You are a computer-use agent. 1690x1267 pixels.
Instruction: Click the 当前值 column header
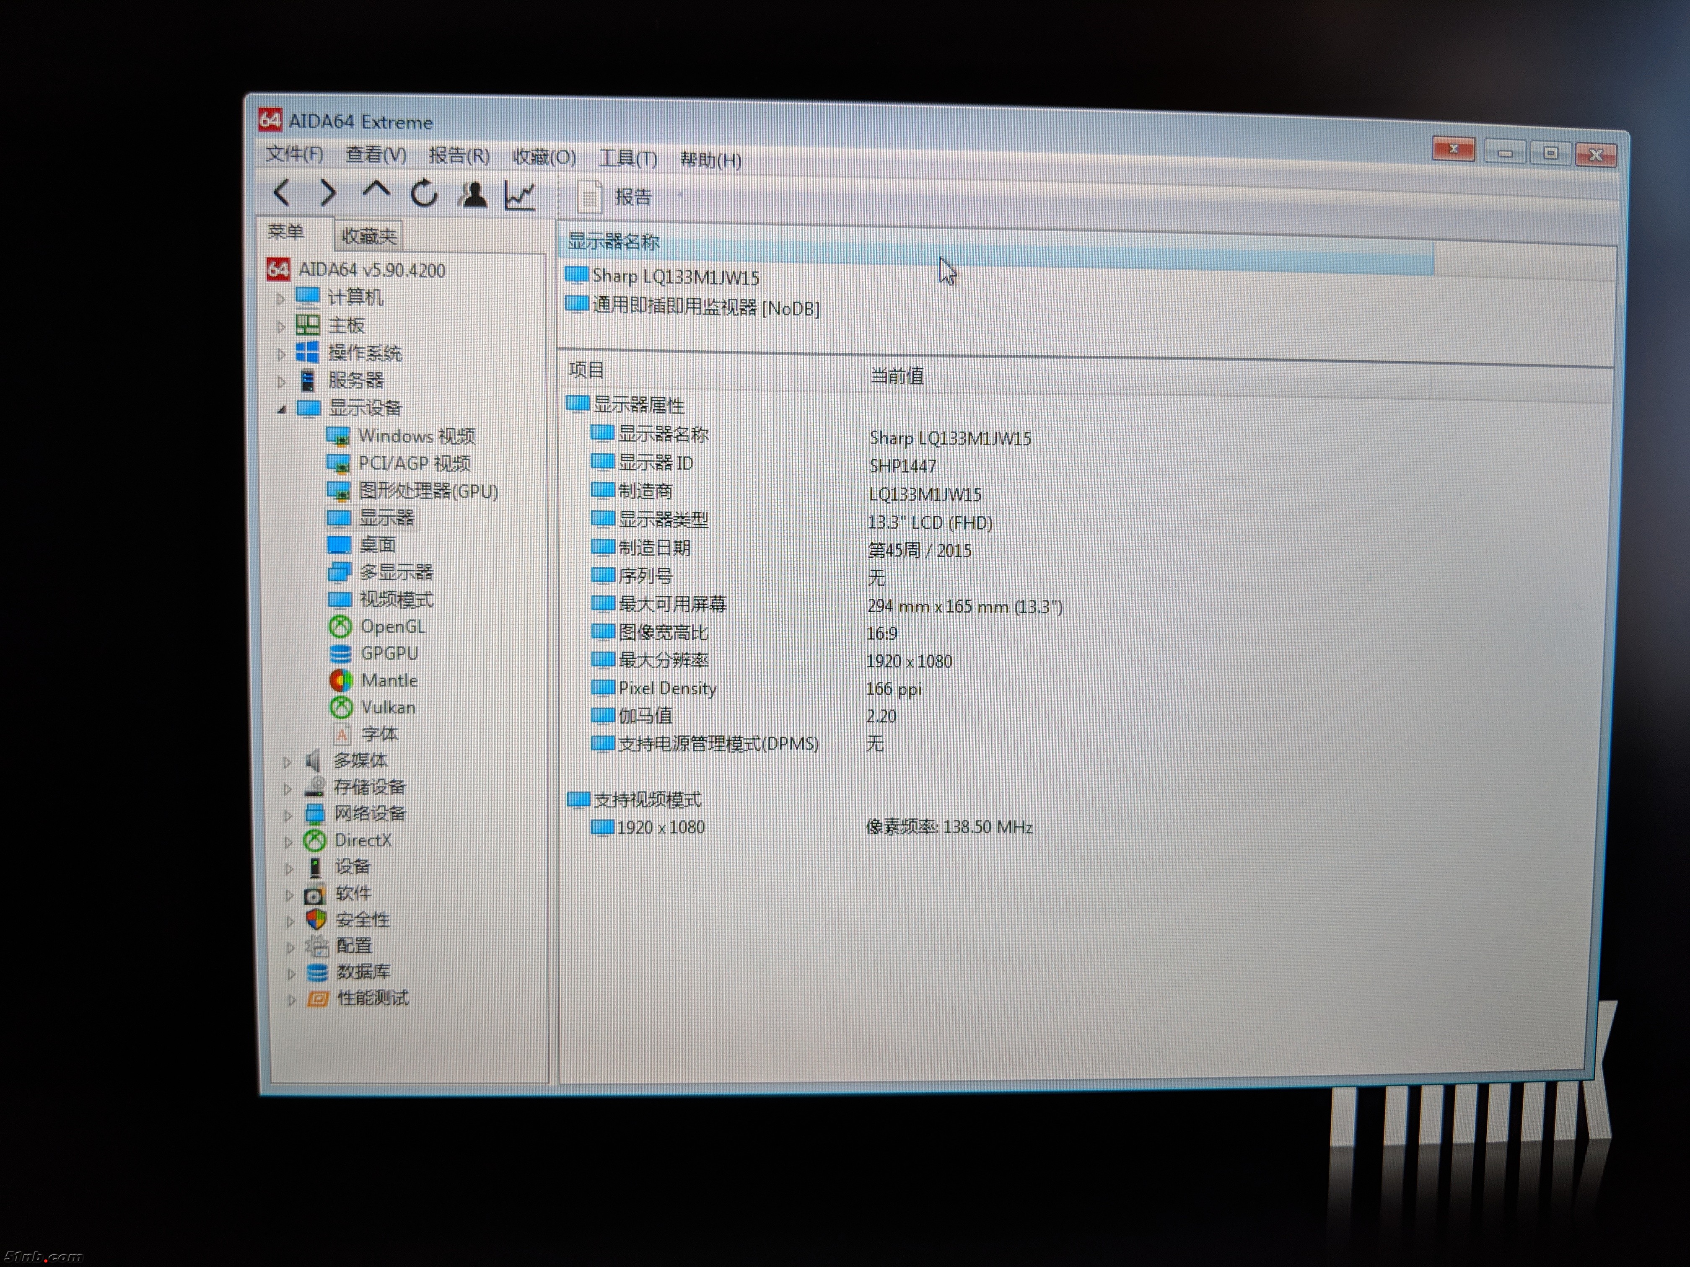tap(897, 376)
